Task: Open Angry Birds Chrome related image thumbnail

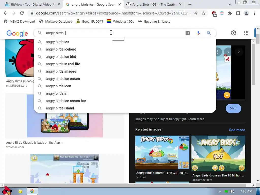Action: [162, 152]
